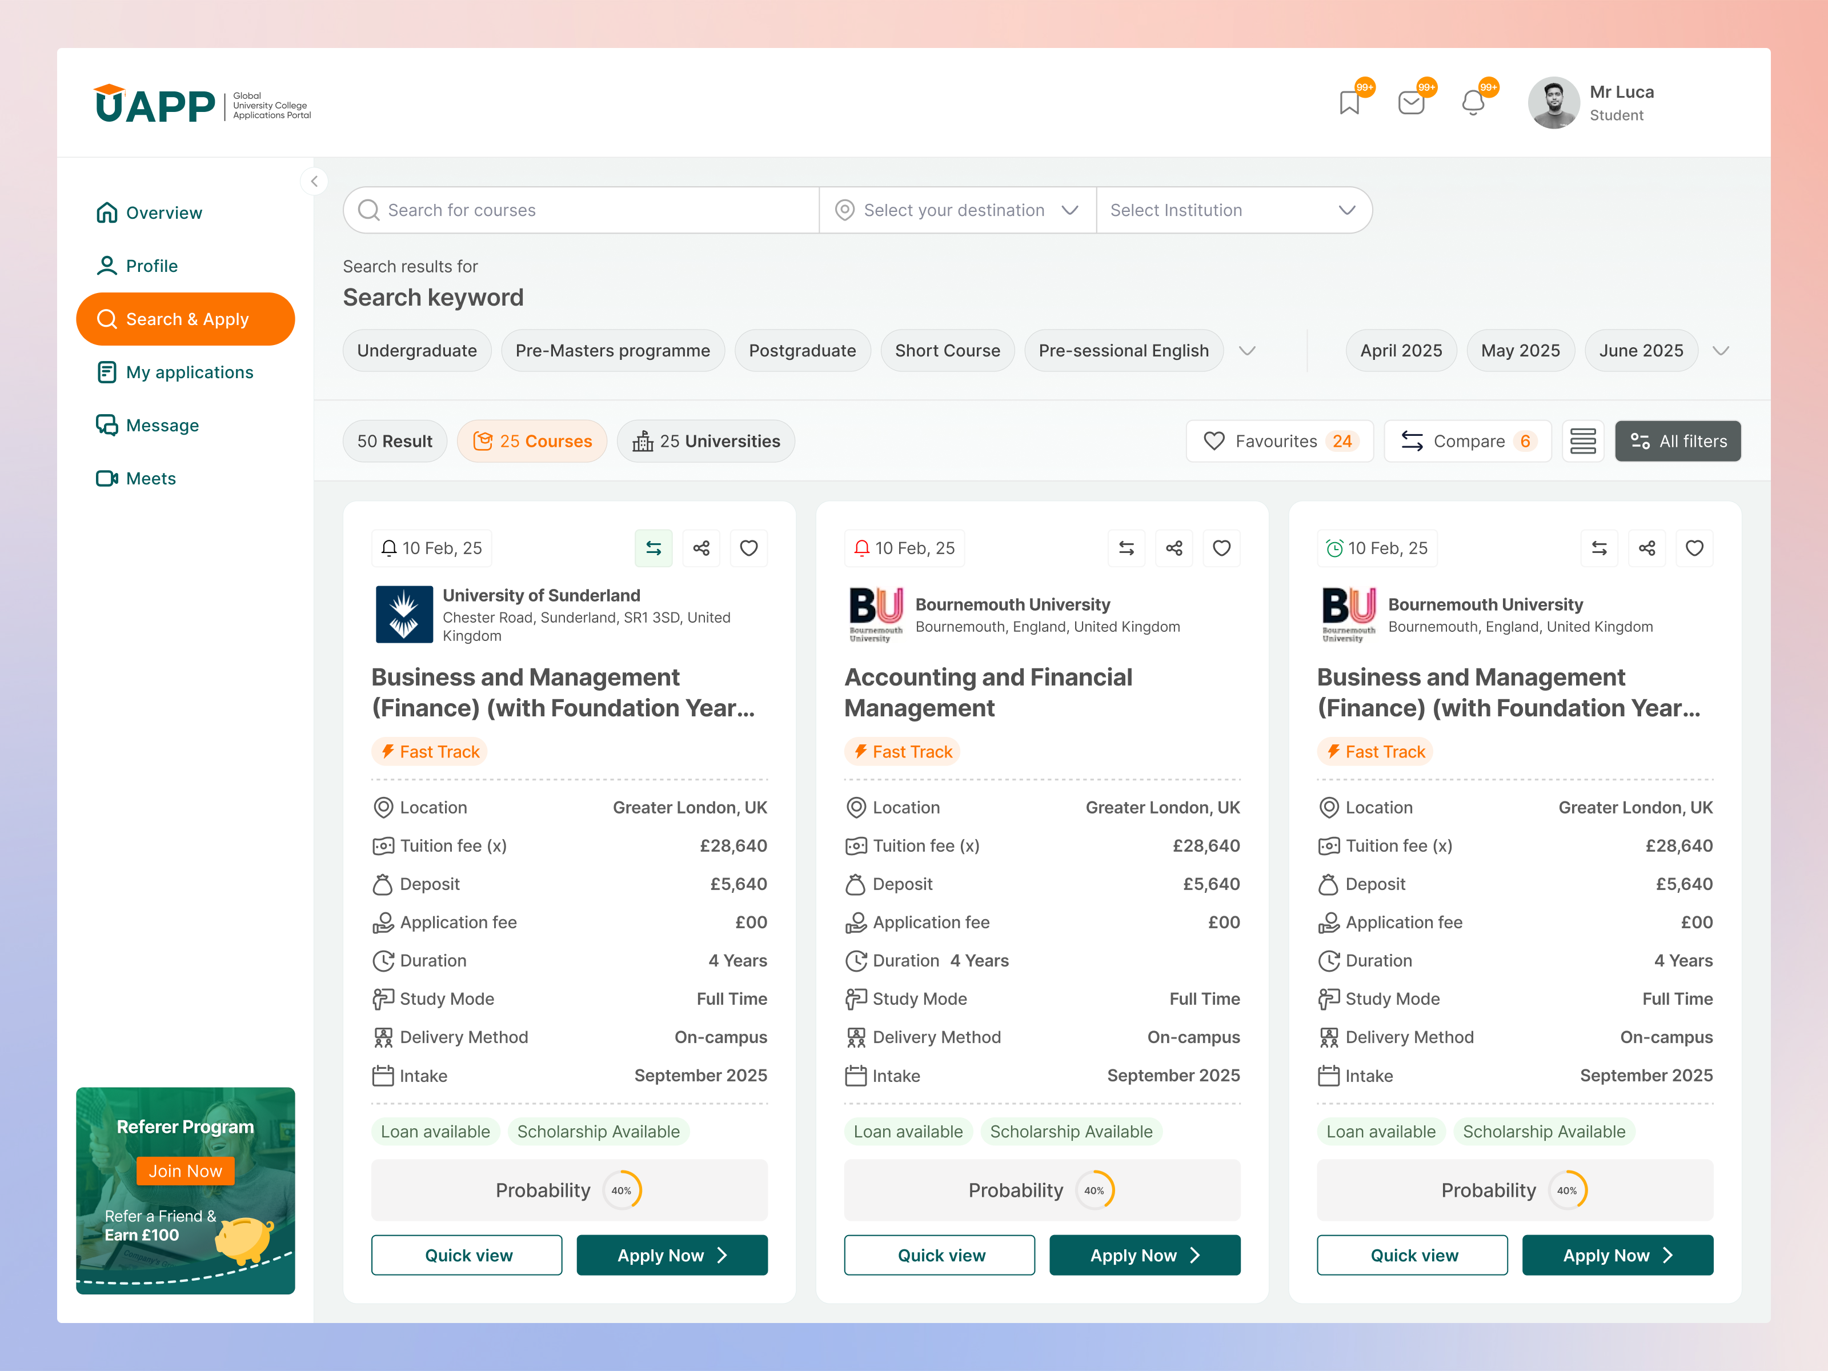Click Fast Track badge on Accounting card
The height and width of the screenshot is (1371, 1828).
coord(903,751)
